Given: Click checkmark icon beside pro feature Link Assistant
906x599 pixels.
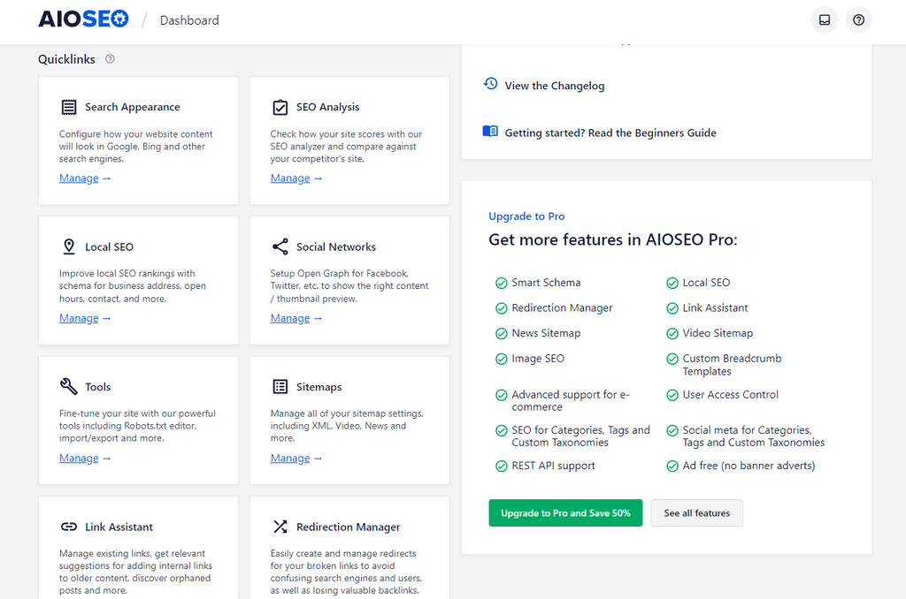Looking at the screenshot, I should point(672,308).
